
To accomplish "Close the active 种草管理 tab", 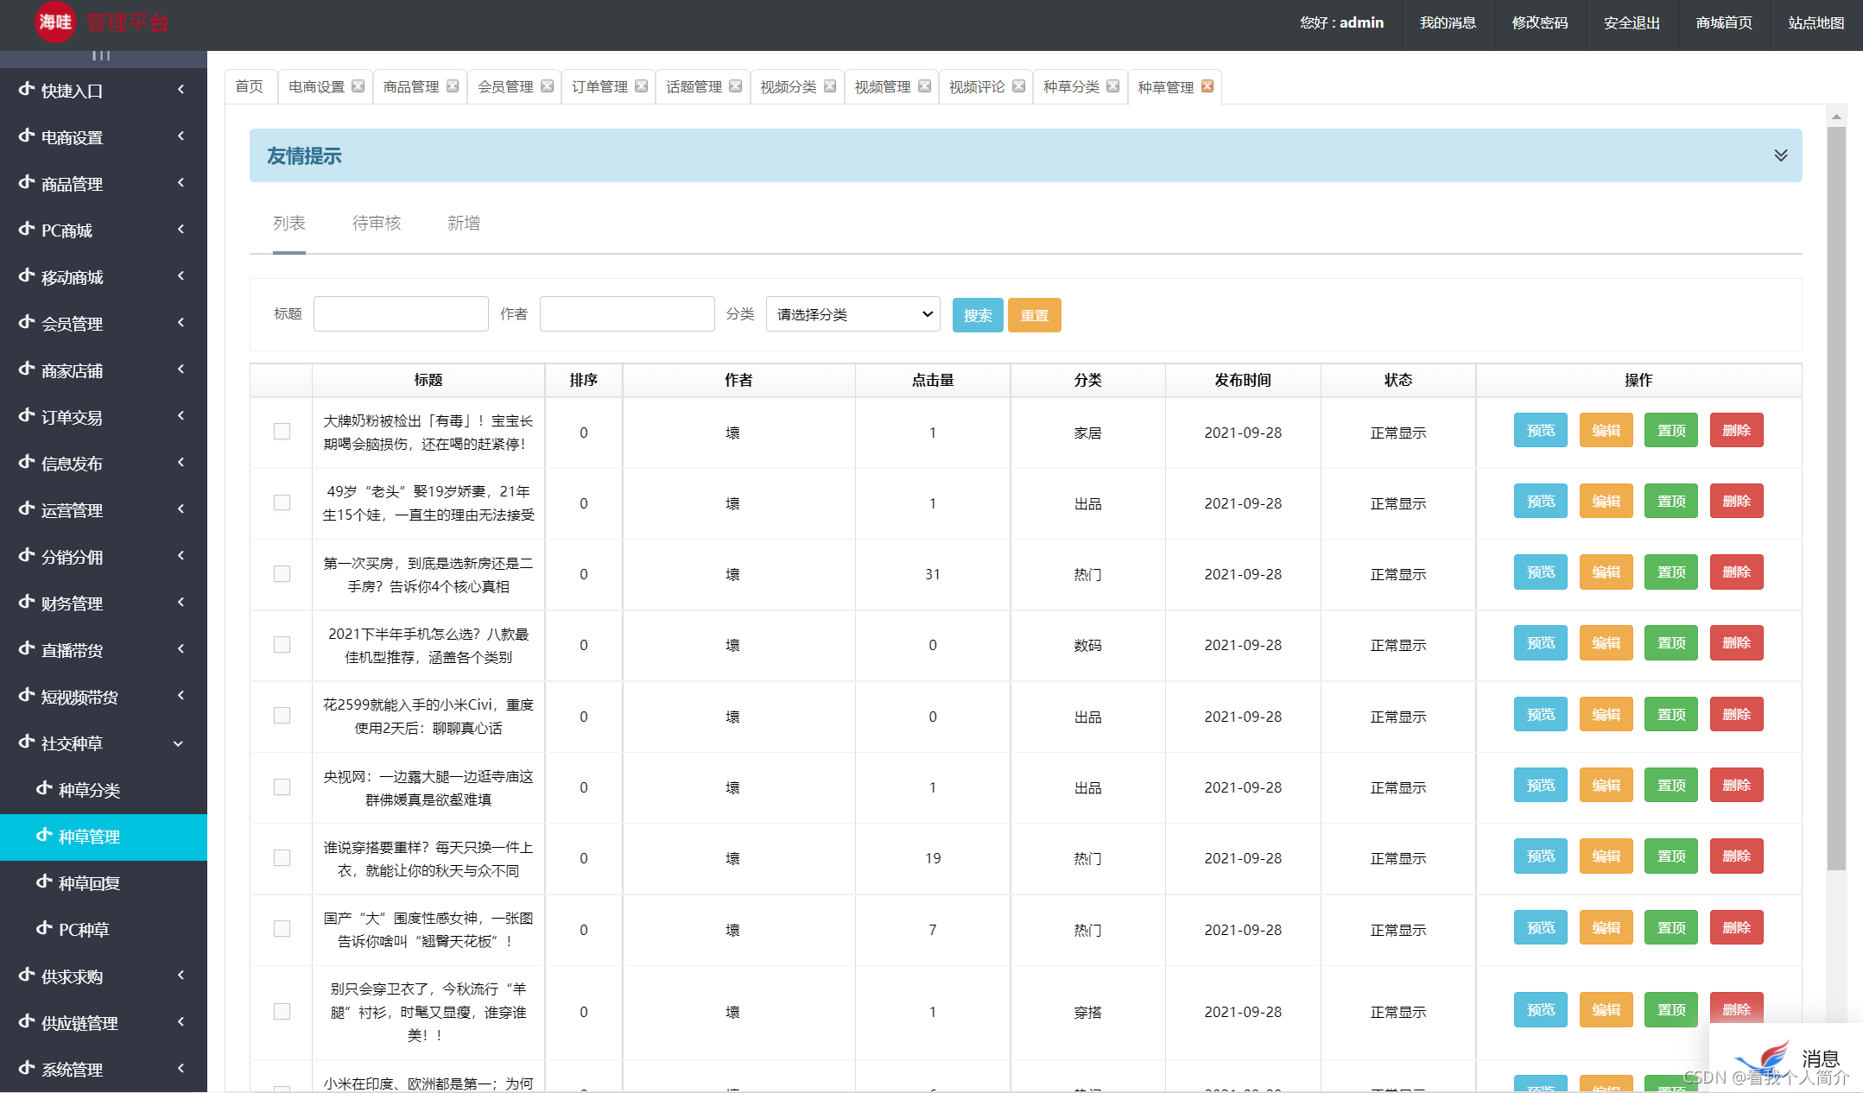I will coord(1207,86).
